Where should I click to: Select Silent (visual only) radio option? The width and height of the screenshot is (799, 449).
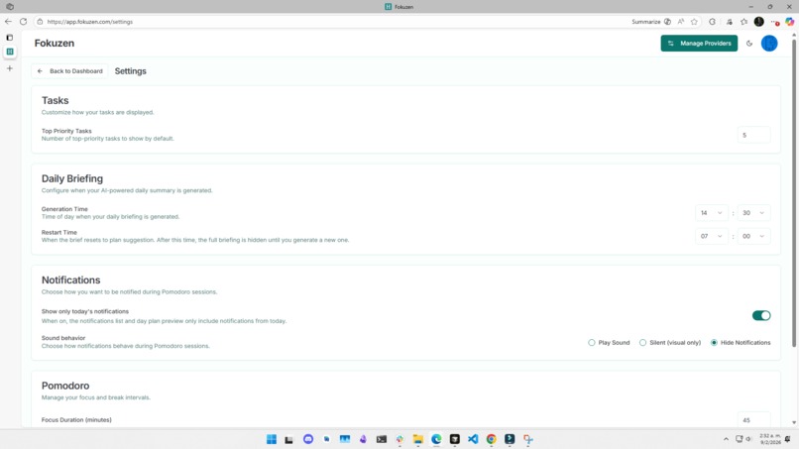pyautogui.click(x=642, y=343)
